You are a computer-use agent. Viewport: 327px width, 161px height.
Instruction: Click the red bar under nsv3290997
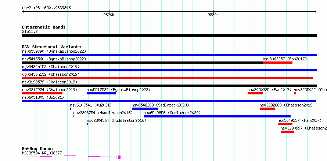(287, 132)
